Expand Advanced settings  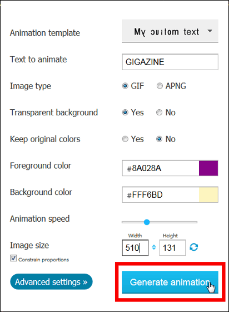51,282
